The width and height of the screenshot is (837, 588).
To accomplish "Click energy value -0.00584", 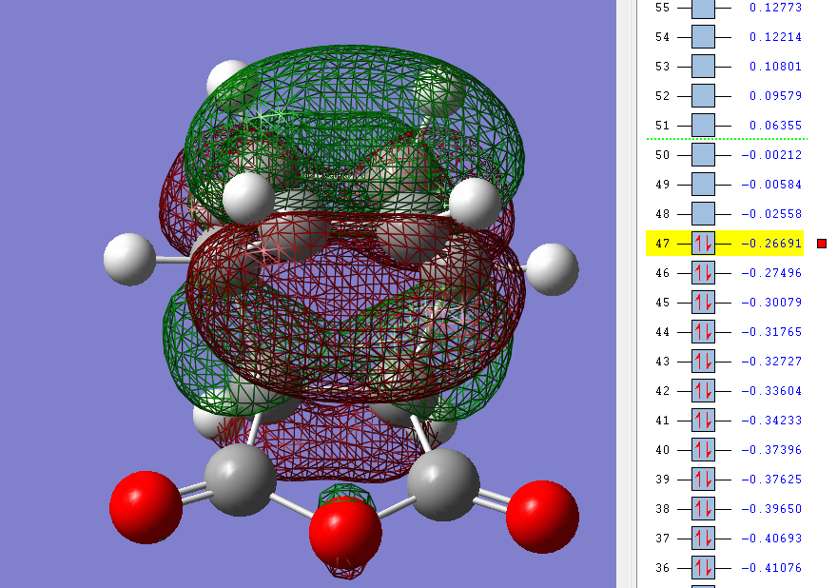I will pos(771,185).
